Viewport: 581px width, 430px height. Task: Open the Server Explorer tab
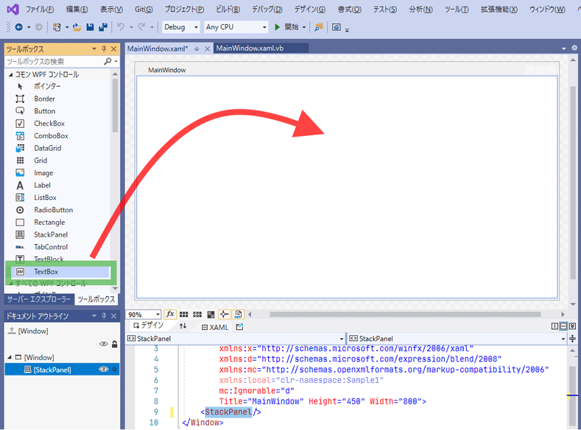39,299
